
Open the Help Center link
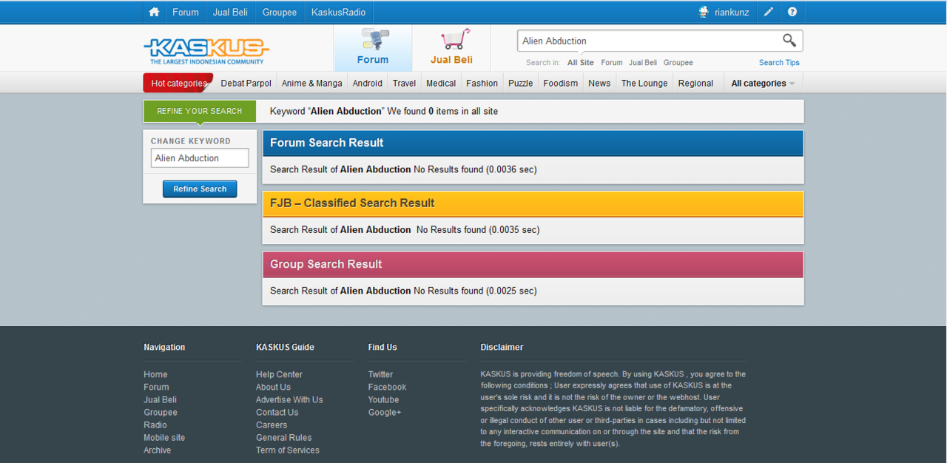coord(279,374)
